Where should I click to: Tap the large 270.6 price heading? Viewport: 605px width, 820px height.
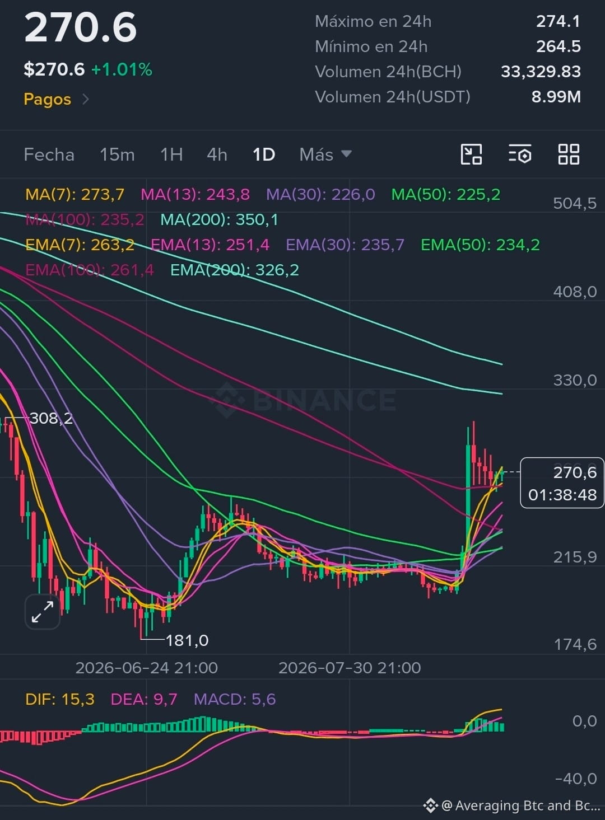[81, 27]
